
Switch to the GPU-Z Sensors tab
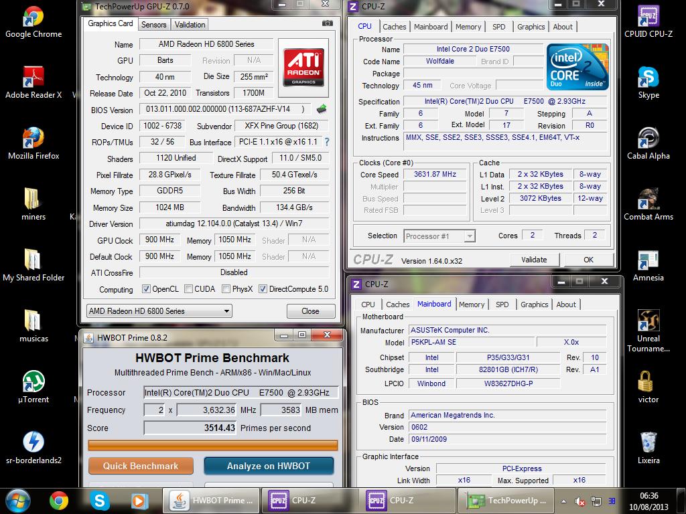pyautogui.click(x=154, y=25)
